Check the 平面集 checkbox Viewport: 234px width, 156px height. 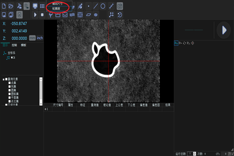[x=9, y=97]
